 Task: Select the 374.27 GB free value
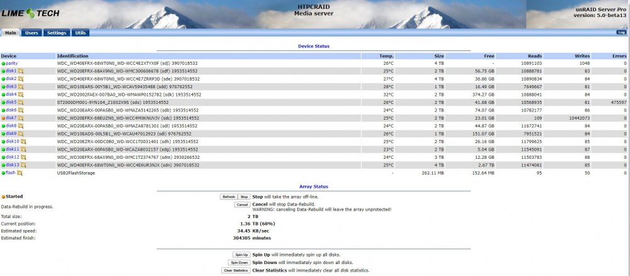(483, 95)
